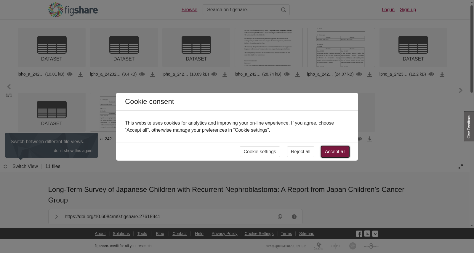
Task: Open figshare X (Twitter) icon
Action: coord(367,234)
